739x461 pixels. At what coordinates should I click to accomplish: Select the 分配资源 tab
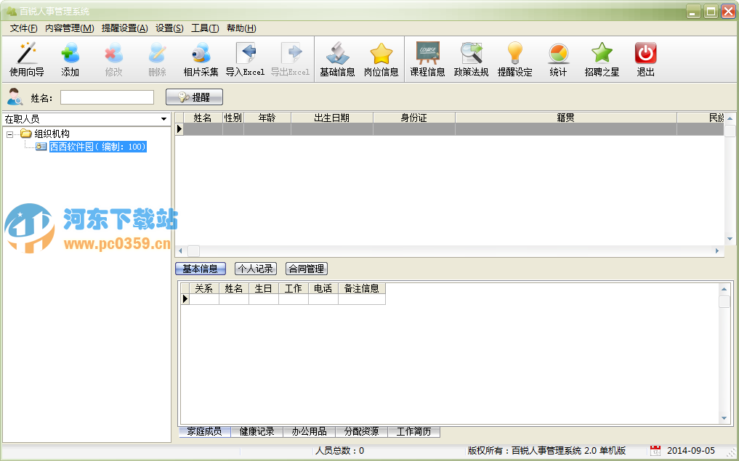[361, 431]
